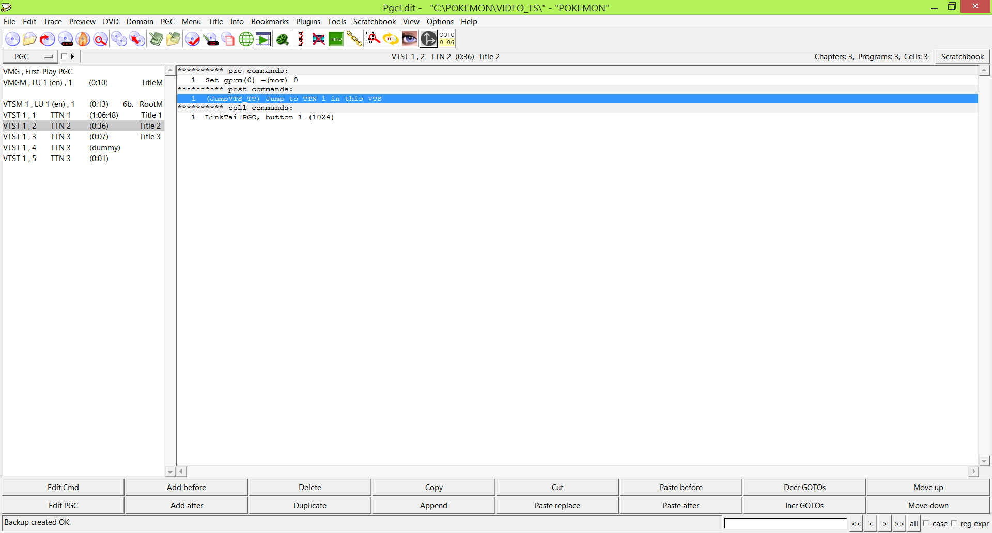Viewport: 992px width, 533px height.
Task: Click the green book with pen icon
Action: pos(156,39)
